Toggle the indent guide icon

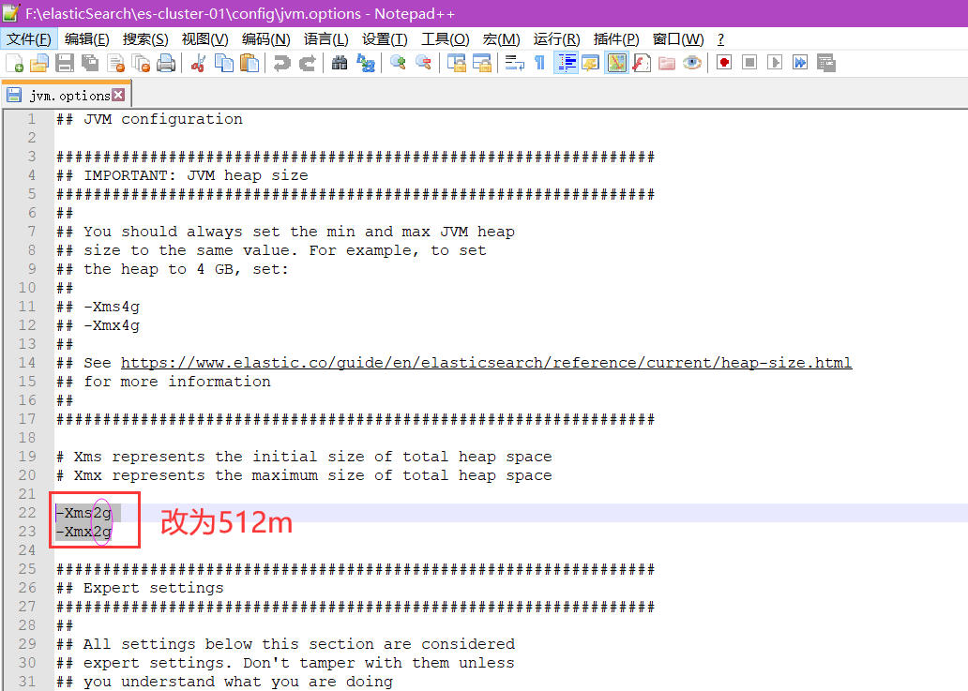click(x=566, y=63)
